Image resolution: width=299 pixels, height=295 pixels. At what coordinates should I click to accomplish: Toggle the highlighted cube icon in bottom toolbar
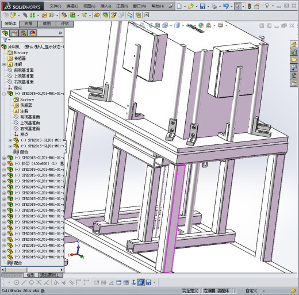(x=141, y=282)
